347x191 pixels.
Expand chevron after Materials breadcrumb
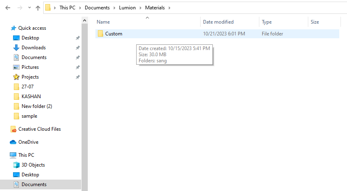[x=169, y=8]
